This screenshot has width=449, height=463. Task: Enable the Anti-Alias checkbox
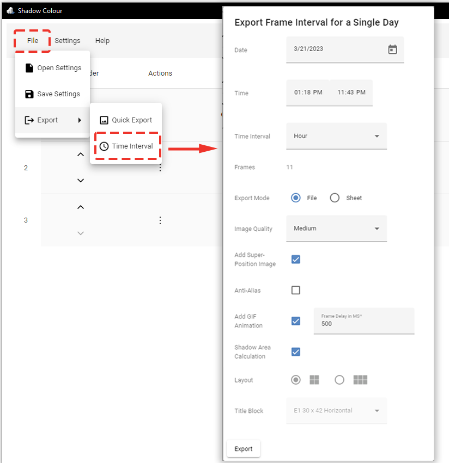295,290
